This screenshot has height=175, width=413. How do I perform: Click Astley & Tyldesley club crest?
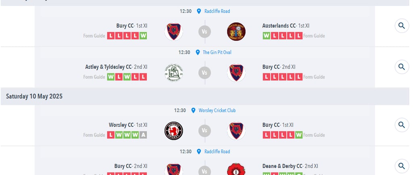174,73
